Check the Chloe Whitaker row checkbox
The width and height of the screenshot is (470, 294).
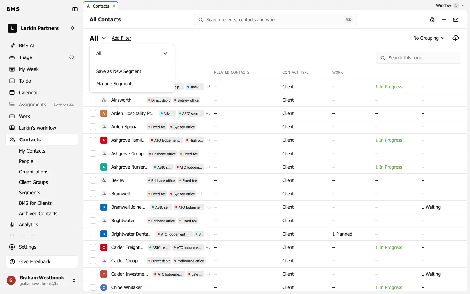[x=93, y=287]
